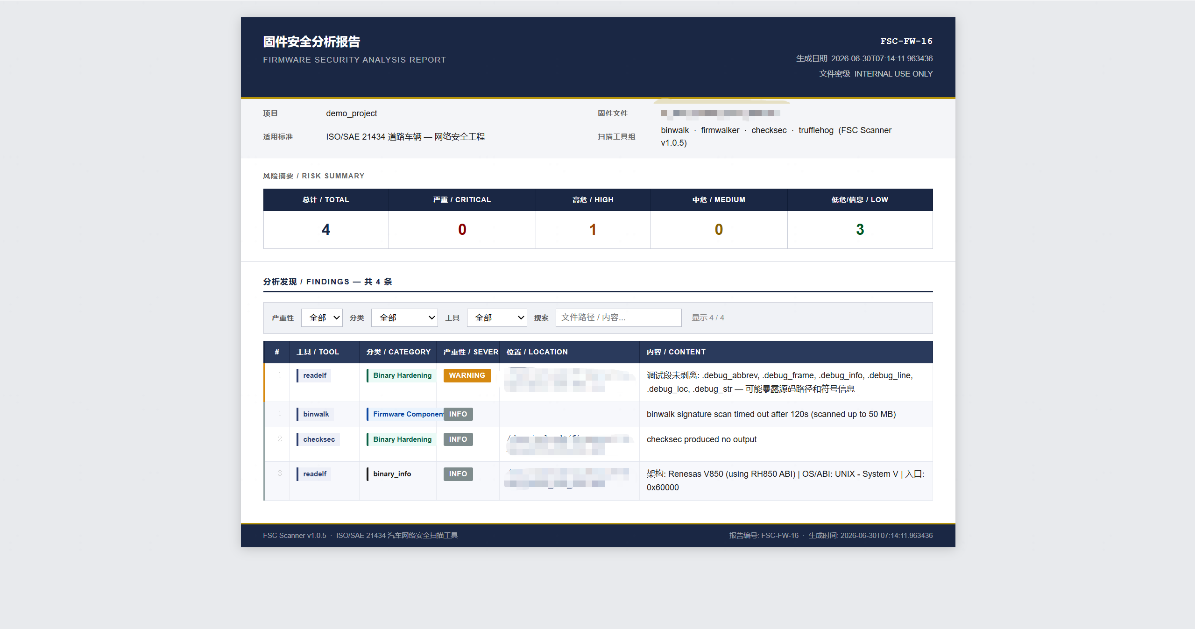1195x629 pixels.
Task: Click the 风险摘要 / RISK SUMMARY heading
Action: [x=313, y=176]
